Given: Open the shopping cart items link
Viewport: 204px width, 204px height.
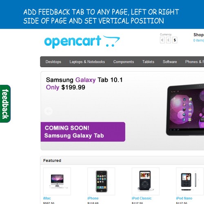Looking at the screenshot, I should click(x=199, y=40).
